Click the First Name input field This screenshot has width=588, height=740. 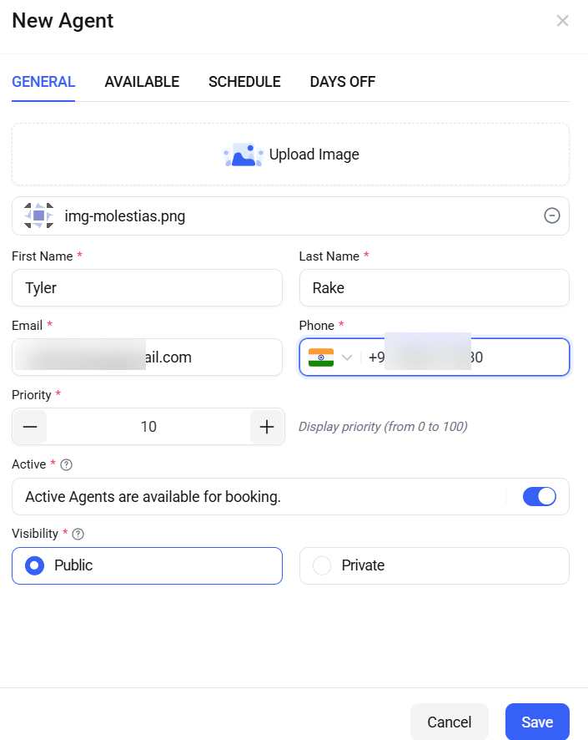147,288
